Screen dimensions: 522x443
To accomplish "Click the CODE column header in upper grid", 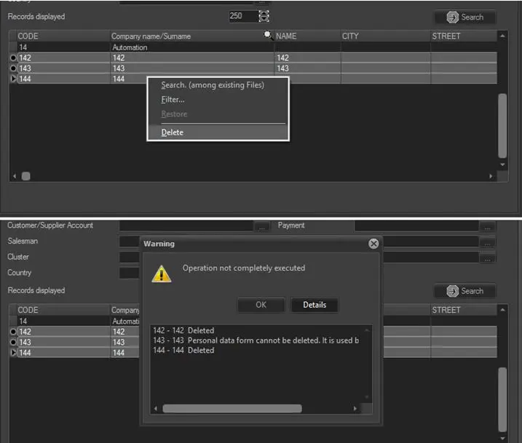I will (x=28, y=36).
